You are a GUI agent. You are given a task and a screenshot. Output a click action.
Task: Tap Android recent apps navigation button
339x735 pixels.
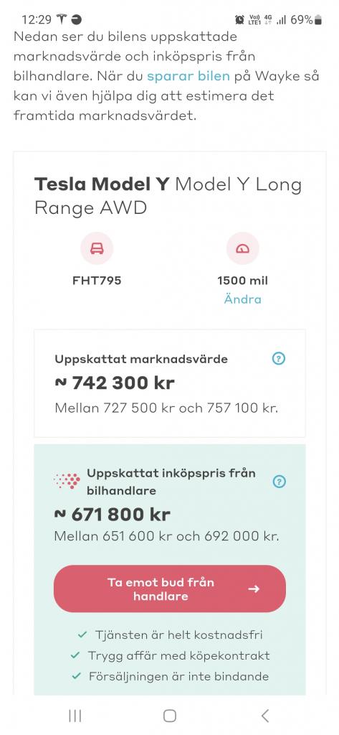(x=75, y=716)
